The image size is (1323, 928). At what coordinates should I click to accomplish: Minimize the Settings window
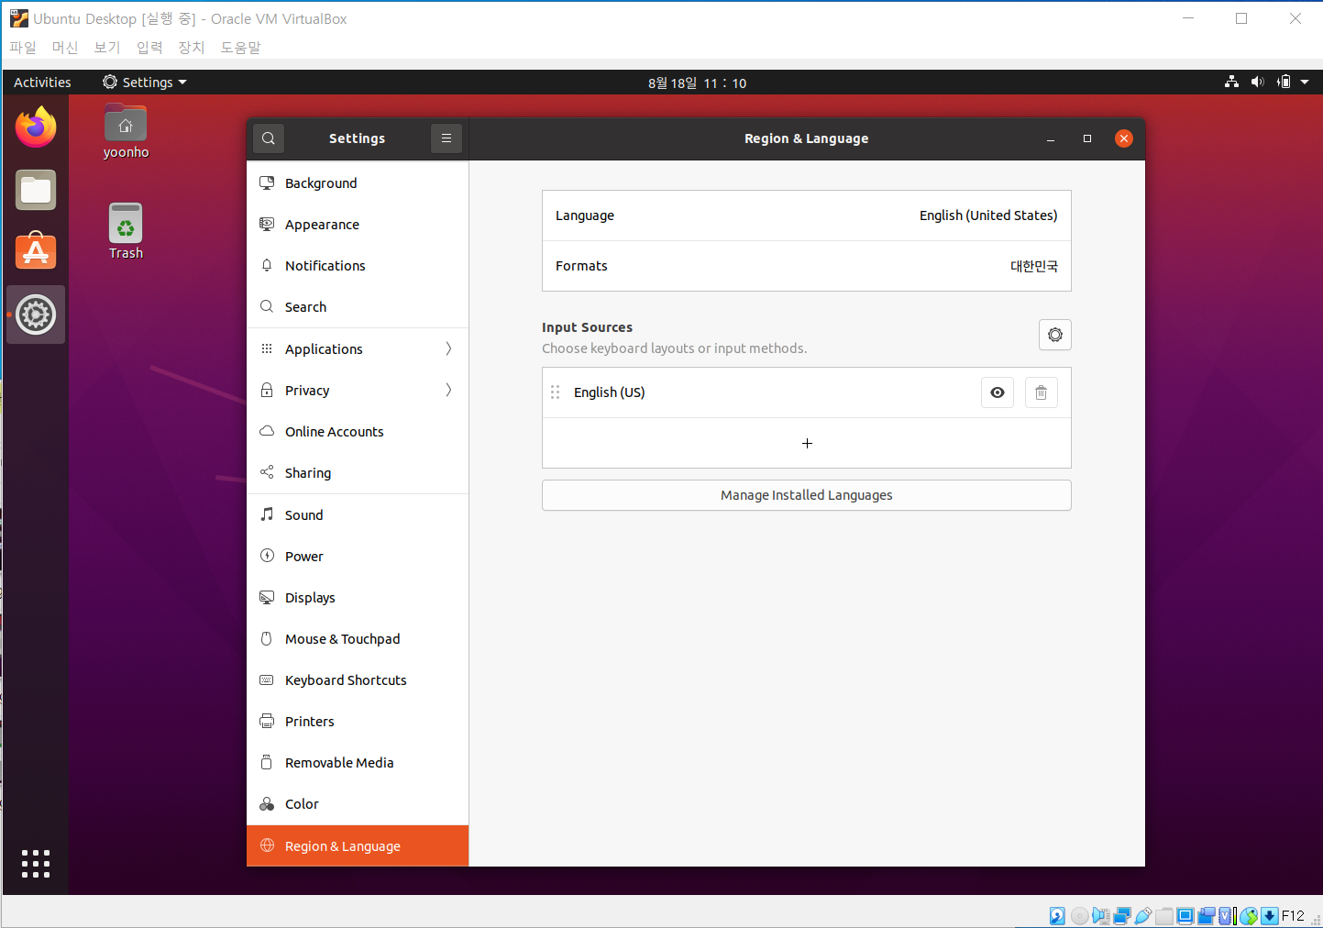point(1051,139)
